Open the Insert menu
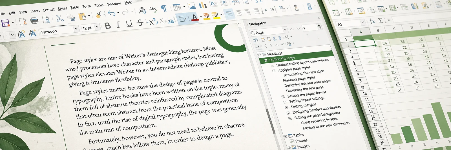The image size is (451, 150). tap(35, 11)
